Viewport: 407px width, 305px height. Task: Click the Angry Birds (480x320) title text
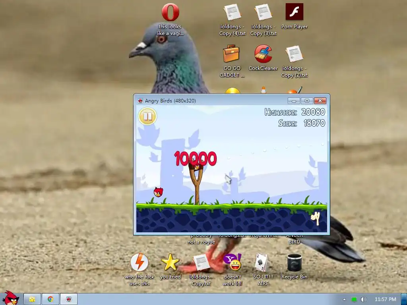(x=170, y=100)
